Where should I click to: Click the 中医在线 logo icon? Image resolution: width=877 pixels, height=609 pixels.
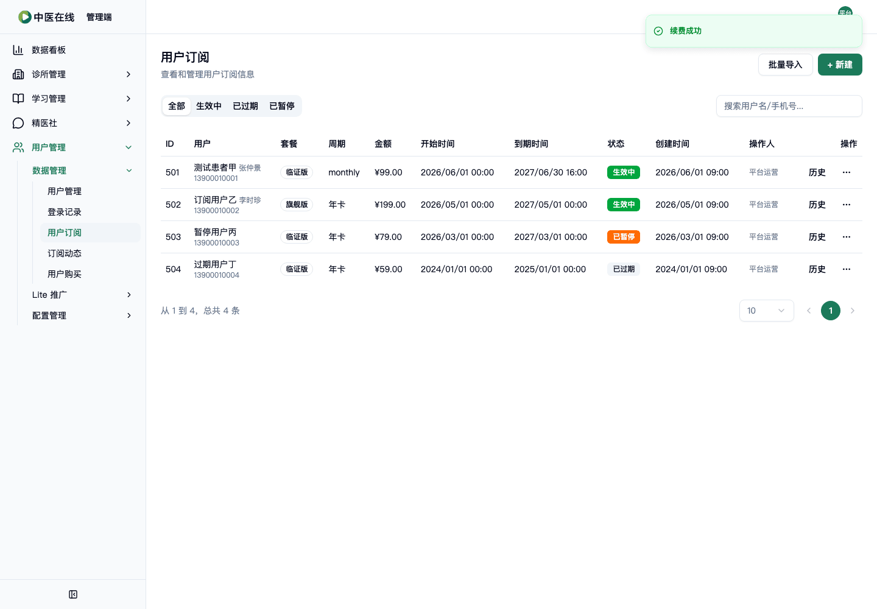pyautogui.click(x=25, y=17)
